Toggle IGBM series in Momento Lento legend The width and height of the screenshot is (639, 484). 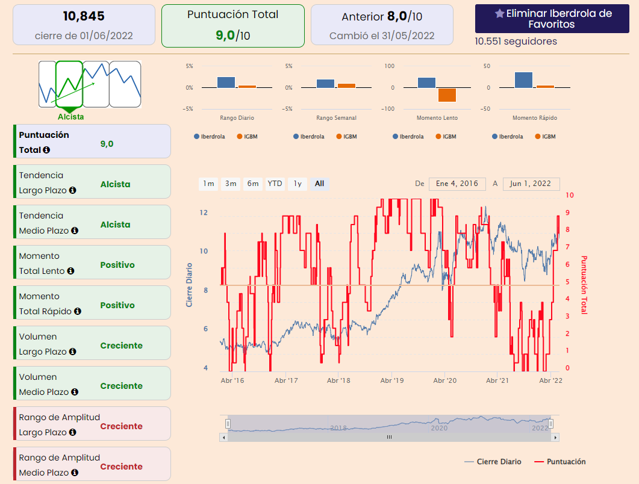tap(446, 137)
